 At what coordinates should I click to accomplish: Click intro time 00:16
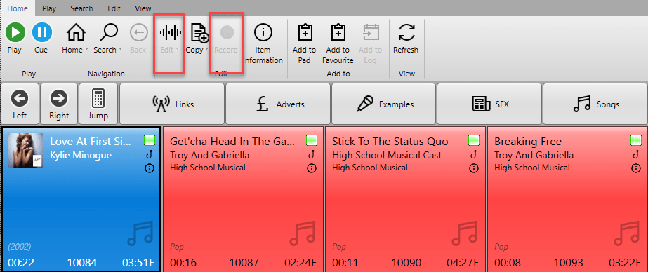(x=183, y=262)
